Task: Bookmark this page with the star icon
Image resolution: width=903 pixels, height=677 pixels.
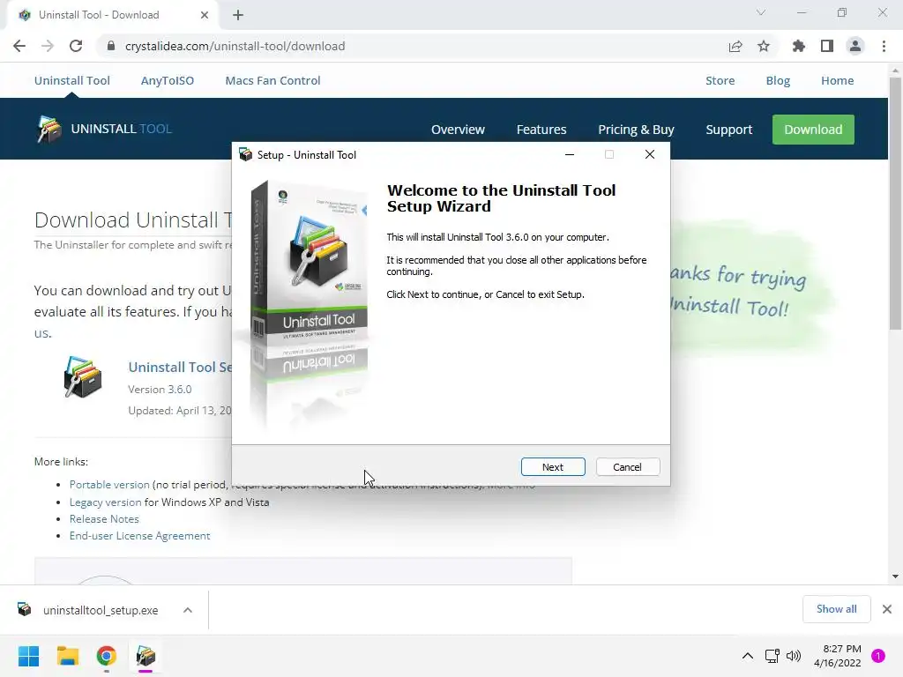Action: (x=764, y=46)
